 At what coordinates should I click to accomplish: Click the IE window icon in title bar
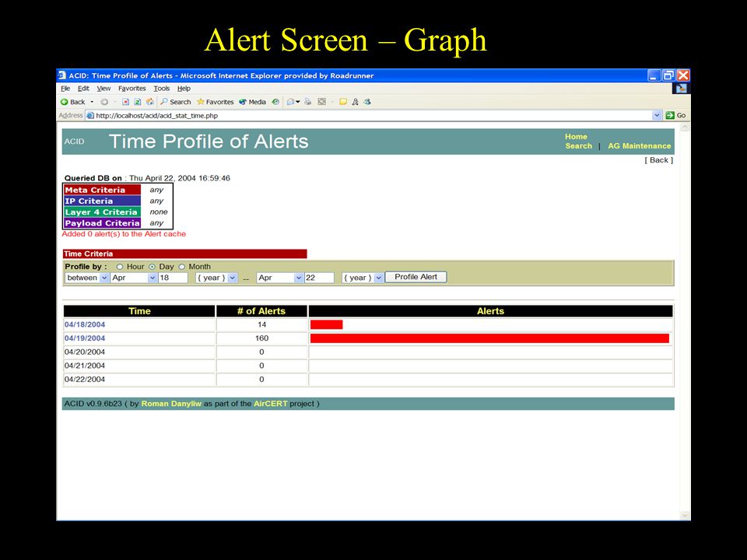[x=61, y=75]
